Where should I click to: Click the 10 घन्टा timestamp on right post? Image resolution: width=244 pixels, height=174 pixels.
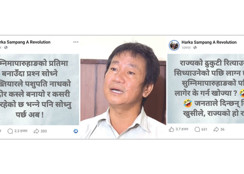(x=186, y=48)
